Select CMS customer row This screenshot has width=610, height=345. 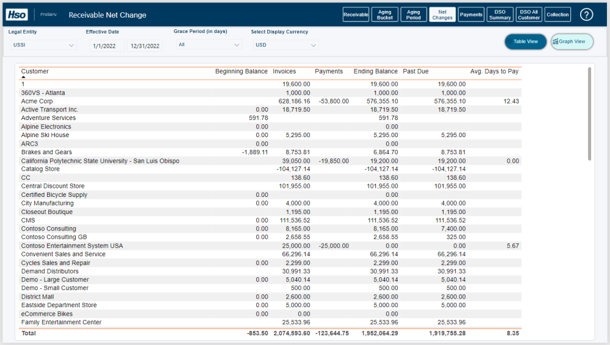(x=270, y=220)
